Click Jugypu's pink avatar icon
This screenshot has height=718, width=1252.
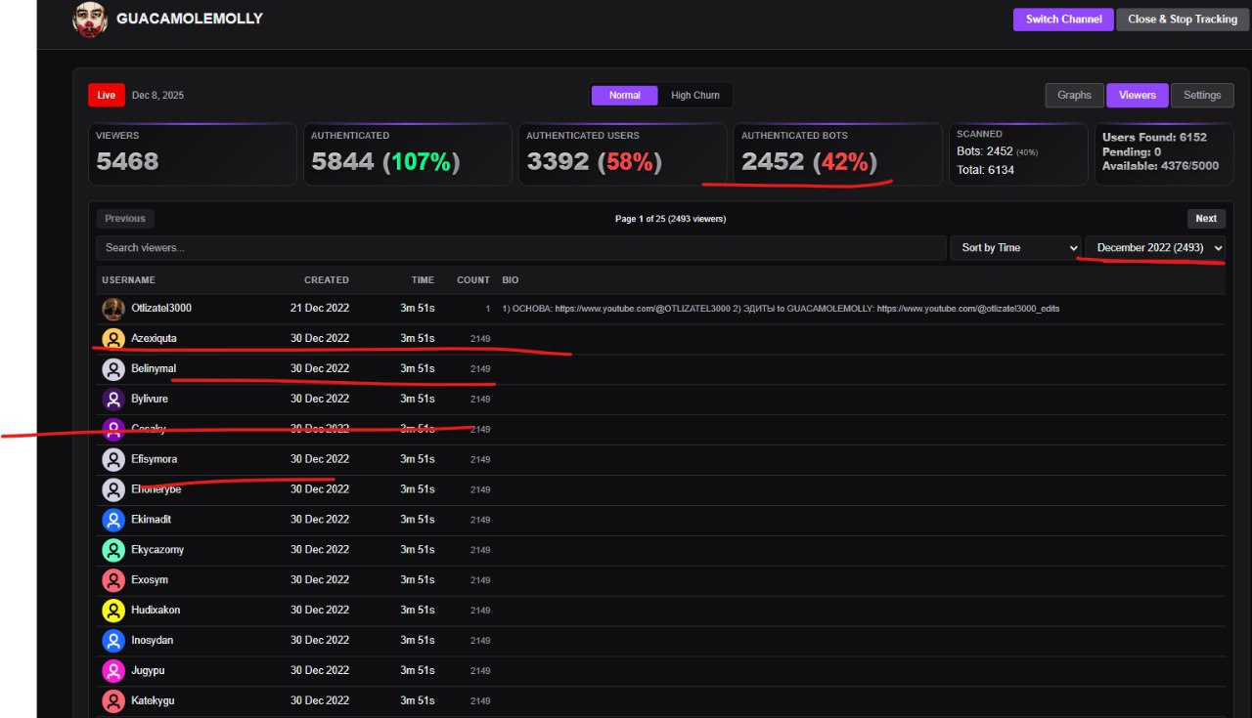tap(113, 672)
